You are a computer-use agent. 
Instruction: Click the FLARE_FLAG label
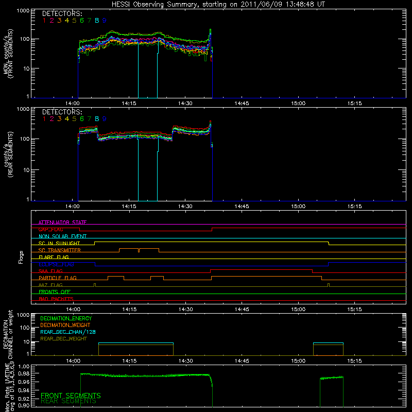[54, 257]
